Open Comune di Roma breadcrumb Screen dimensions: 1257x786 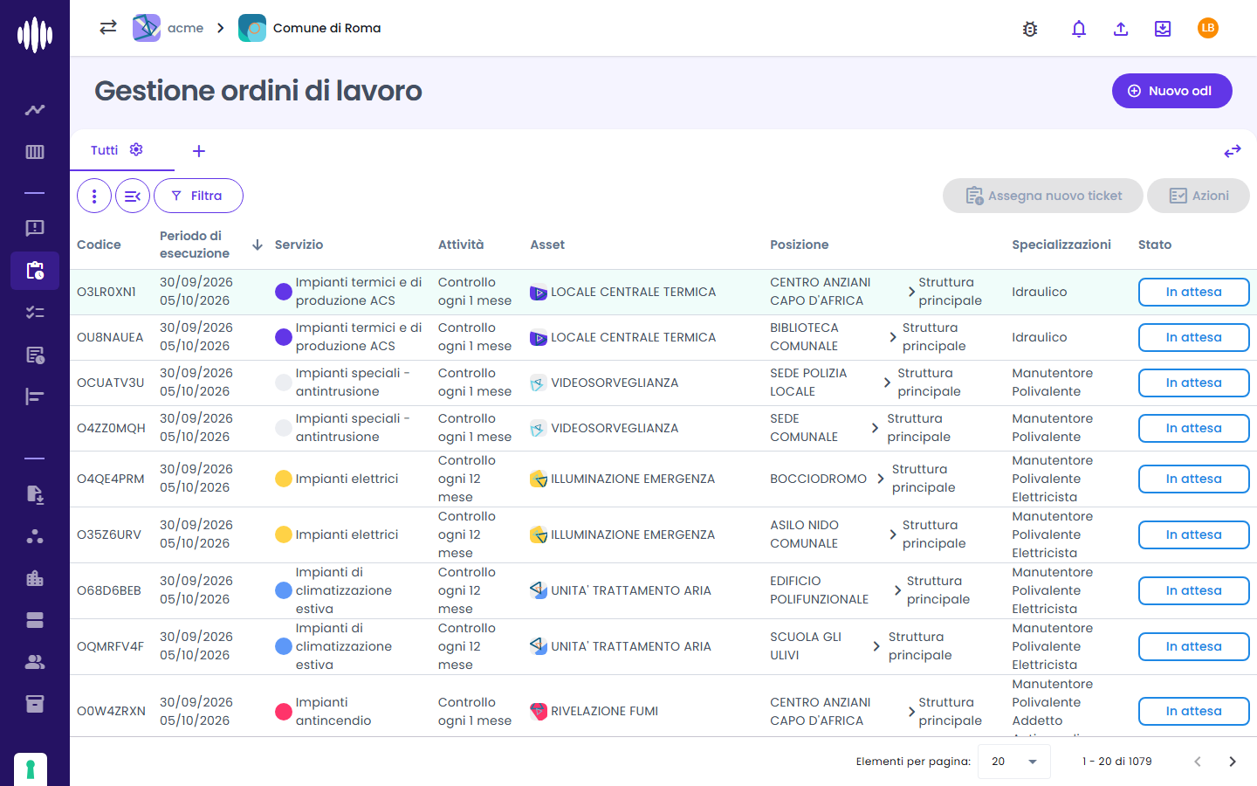coord(310,28)
